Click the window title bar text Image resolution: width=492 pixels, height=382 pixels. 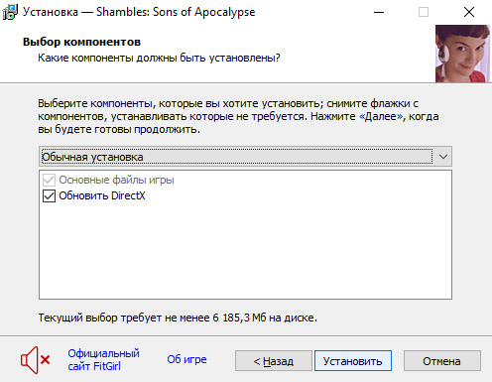139,12
